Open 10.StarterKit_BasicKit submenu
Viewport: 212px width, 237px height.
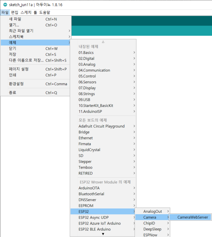103,106
